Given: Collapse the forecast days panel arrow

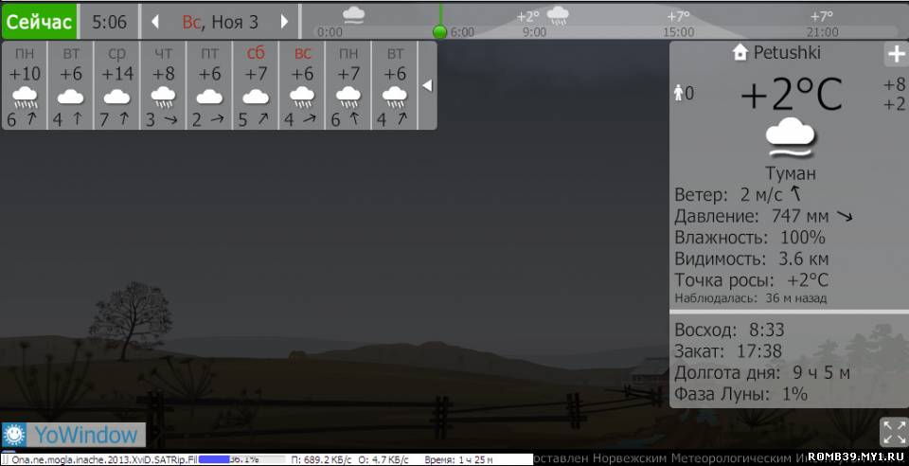Looking at the screenshot, I should [427, 85].
